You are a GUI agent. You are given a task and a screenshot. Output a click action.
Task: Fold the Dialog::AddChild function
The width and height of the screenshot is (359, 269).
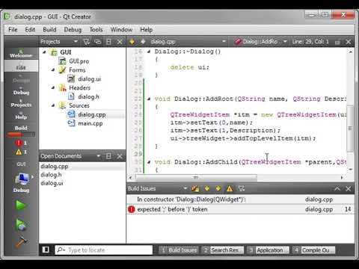(x=149, y=162)
